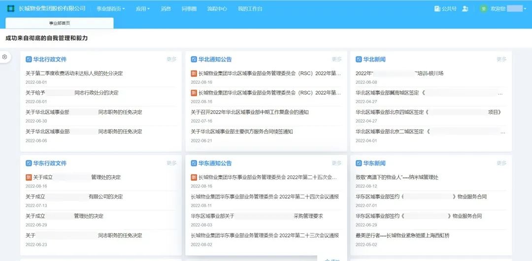Click 更多 in 华北新闻 panel

[501, 60]
